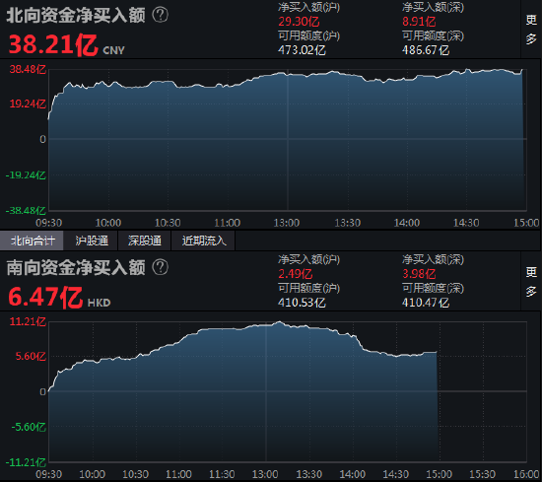Click the help icon beside 南向资金净买入额
The width and height of the screenshot is (542, 482).
pyautogui.click(x=160, y=267)
